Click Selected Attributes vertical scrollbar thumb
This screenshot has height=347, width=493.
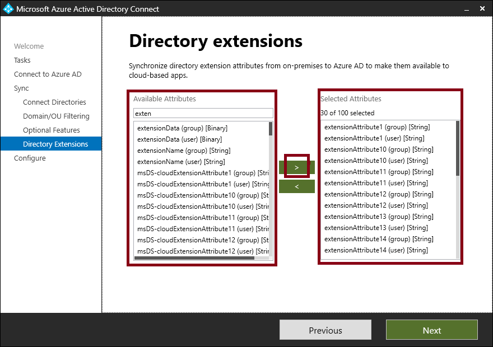pos(458,148)
